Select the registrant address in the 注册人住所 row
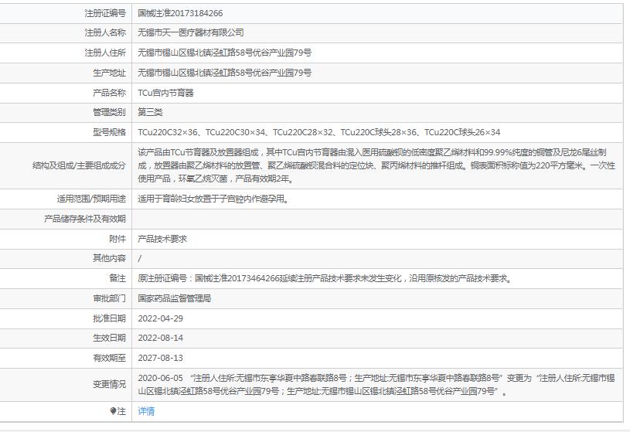The width and height of the screenshot is (630, 432). click(x=224, y=53)
